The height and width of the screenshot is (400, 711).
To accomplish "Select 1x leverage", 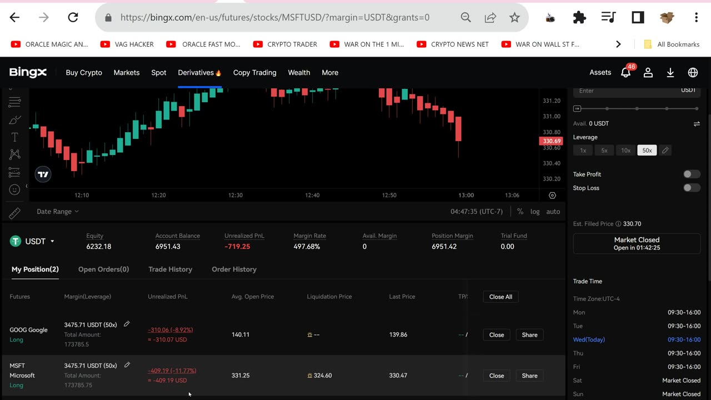I will (583, 151).
